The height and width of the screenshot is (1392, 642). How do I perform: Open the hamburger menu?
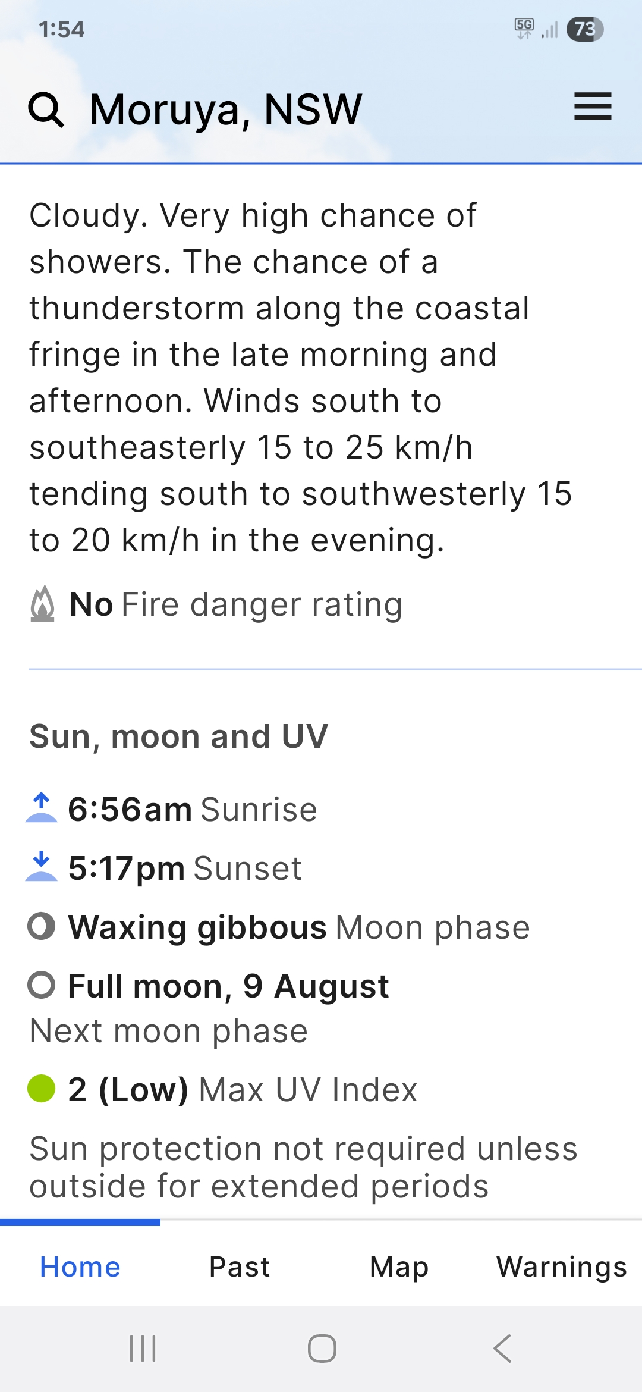tap(593, 107)
